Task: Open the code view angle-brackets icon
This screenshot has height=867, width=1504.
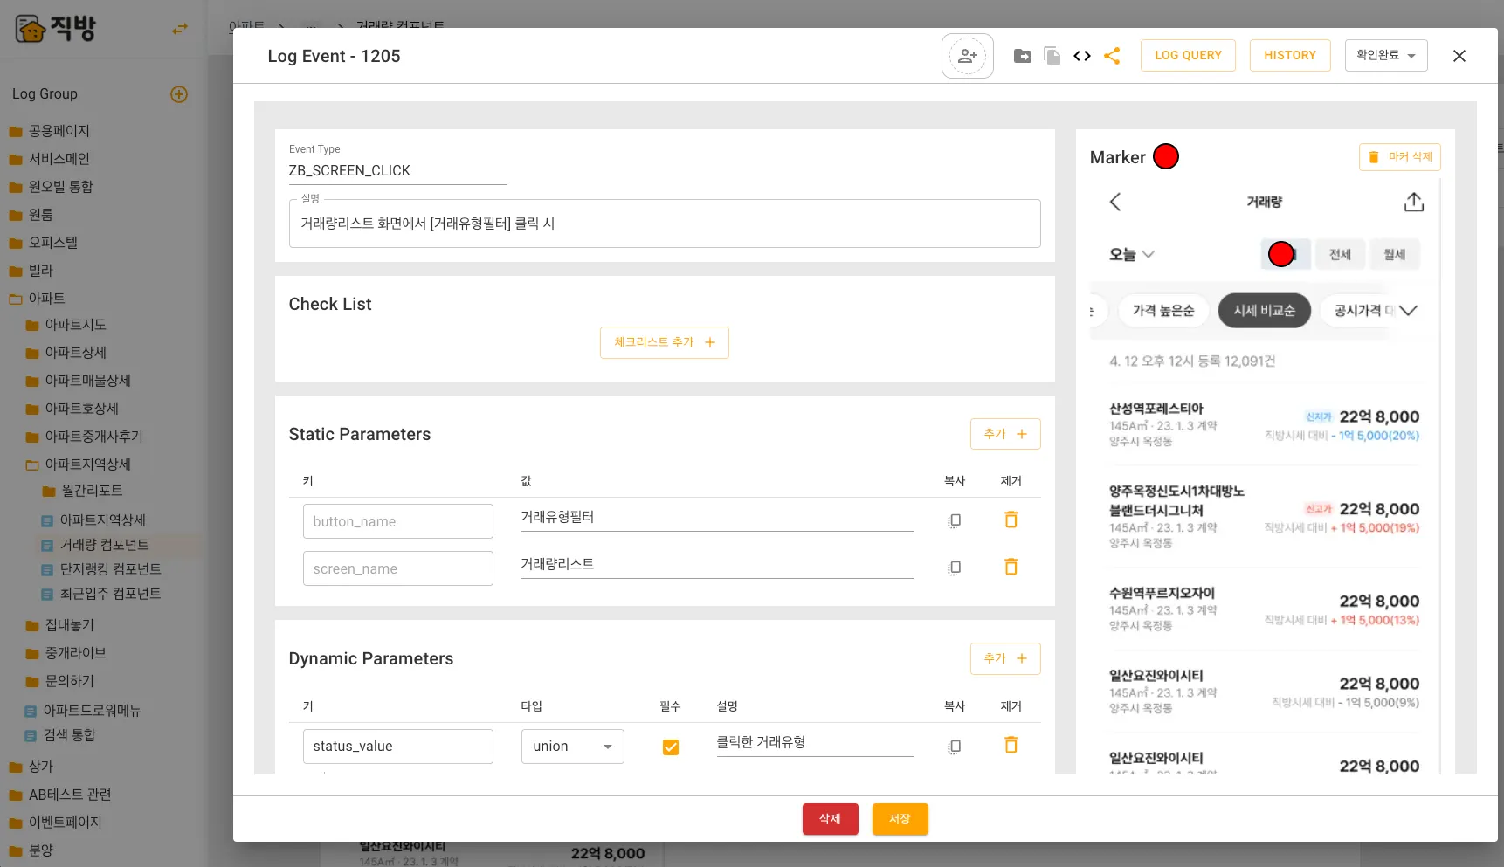Action: pyautogui.click(x=1082, y=56)
